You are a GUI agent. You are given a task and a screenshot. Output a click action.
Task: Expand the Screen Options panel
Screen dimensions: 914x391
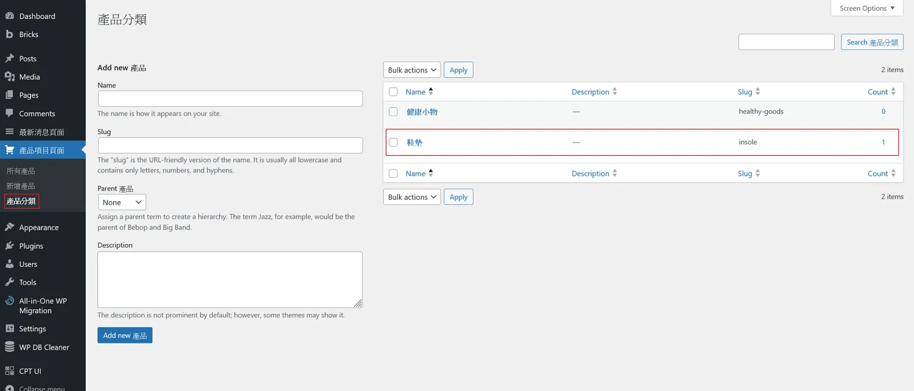click(867, 9)
